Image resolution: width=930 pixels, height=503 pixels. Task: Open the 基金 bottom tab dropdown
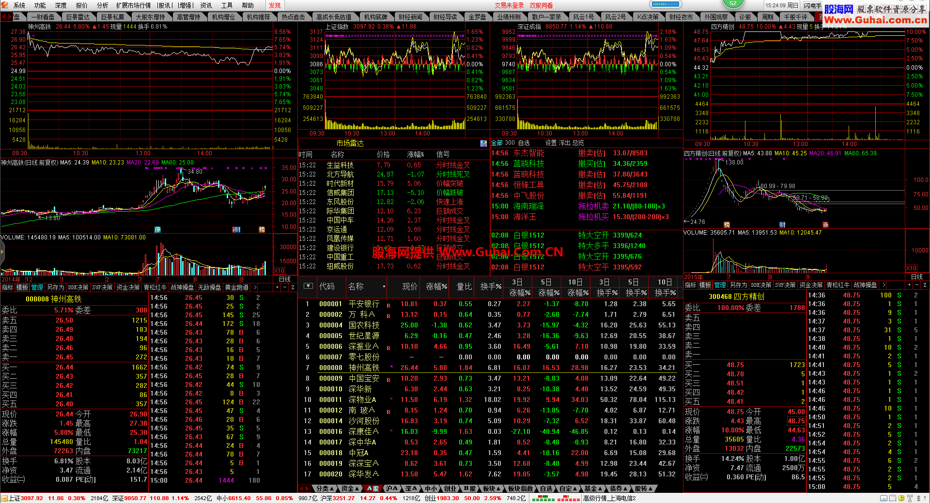pyautogui.click(x=593, y=489)
